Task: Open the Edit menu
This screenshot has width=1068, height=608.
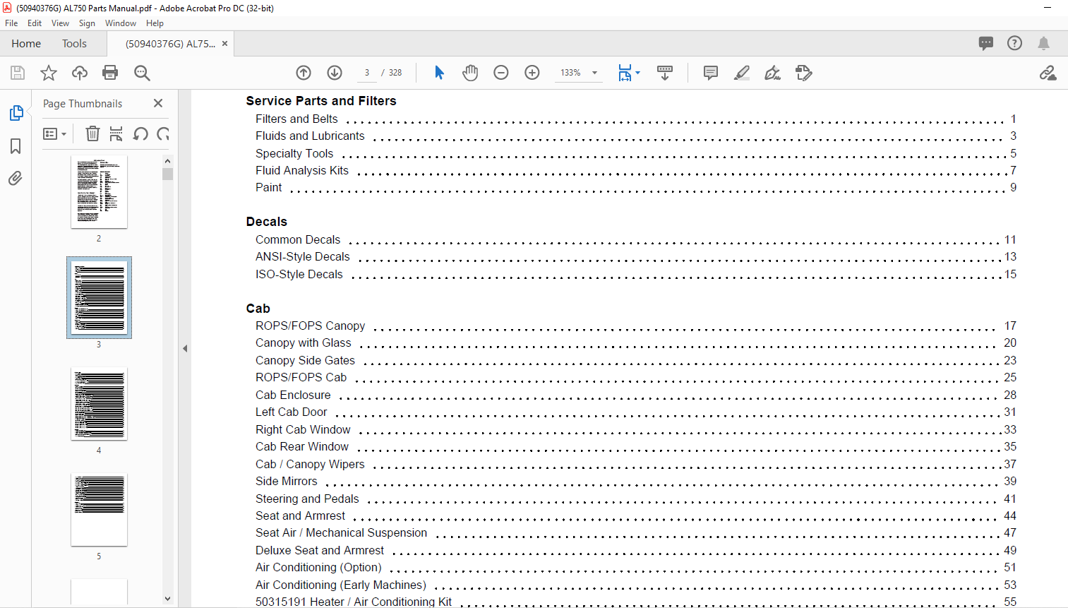Action: tap(35, 23)
